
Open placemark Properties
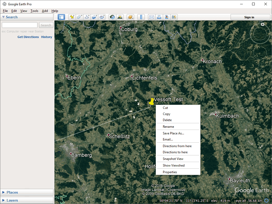tap(178, 172)
